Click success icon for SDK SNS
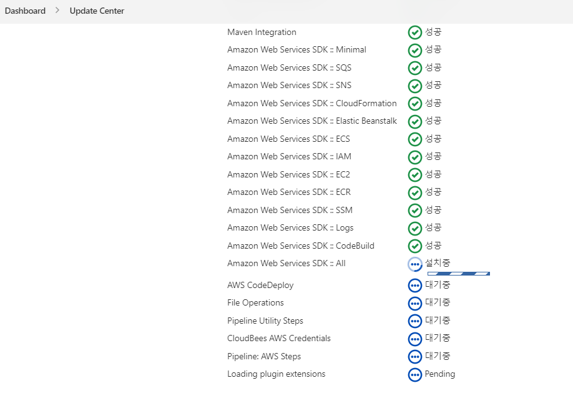The height and width of the screenshot is (398, 573). (414, 86)
